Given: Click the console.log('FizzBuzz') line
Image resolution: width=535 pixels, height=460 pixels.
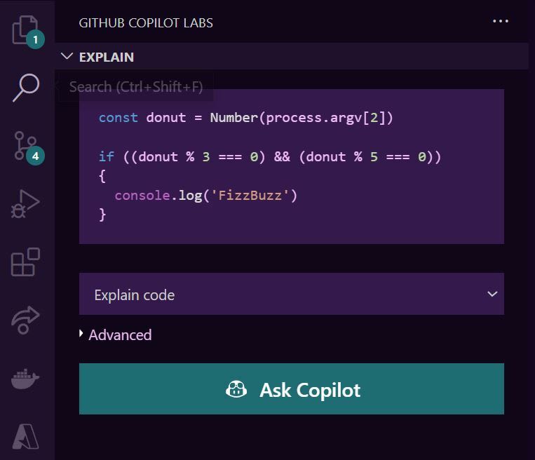Looking at the screenshot, I should point(206,196).
